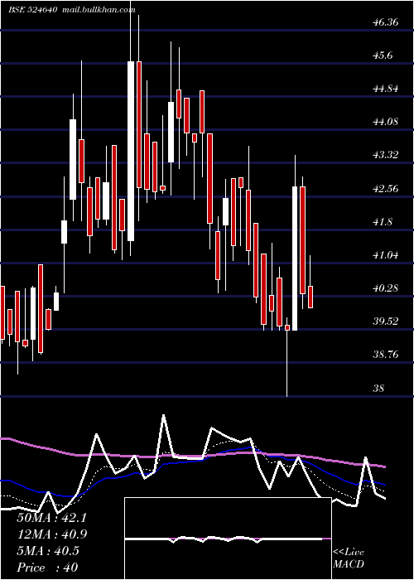414x580 pixels.
Task: Click the BSE 524640 ticker label
Action: click(x=32, y=10)
